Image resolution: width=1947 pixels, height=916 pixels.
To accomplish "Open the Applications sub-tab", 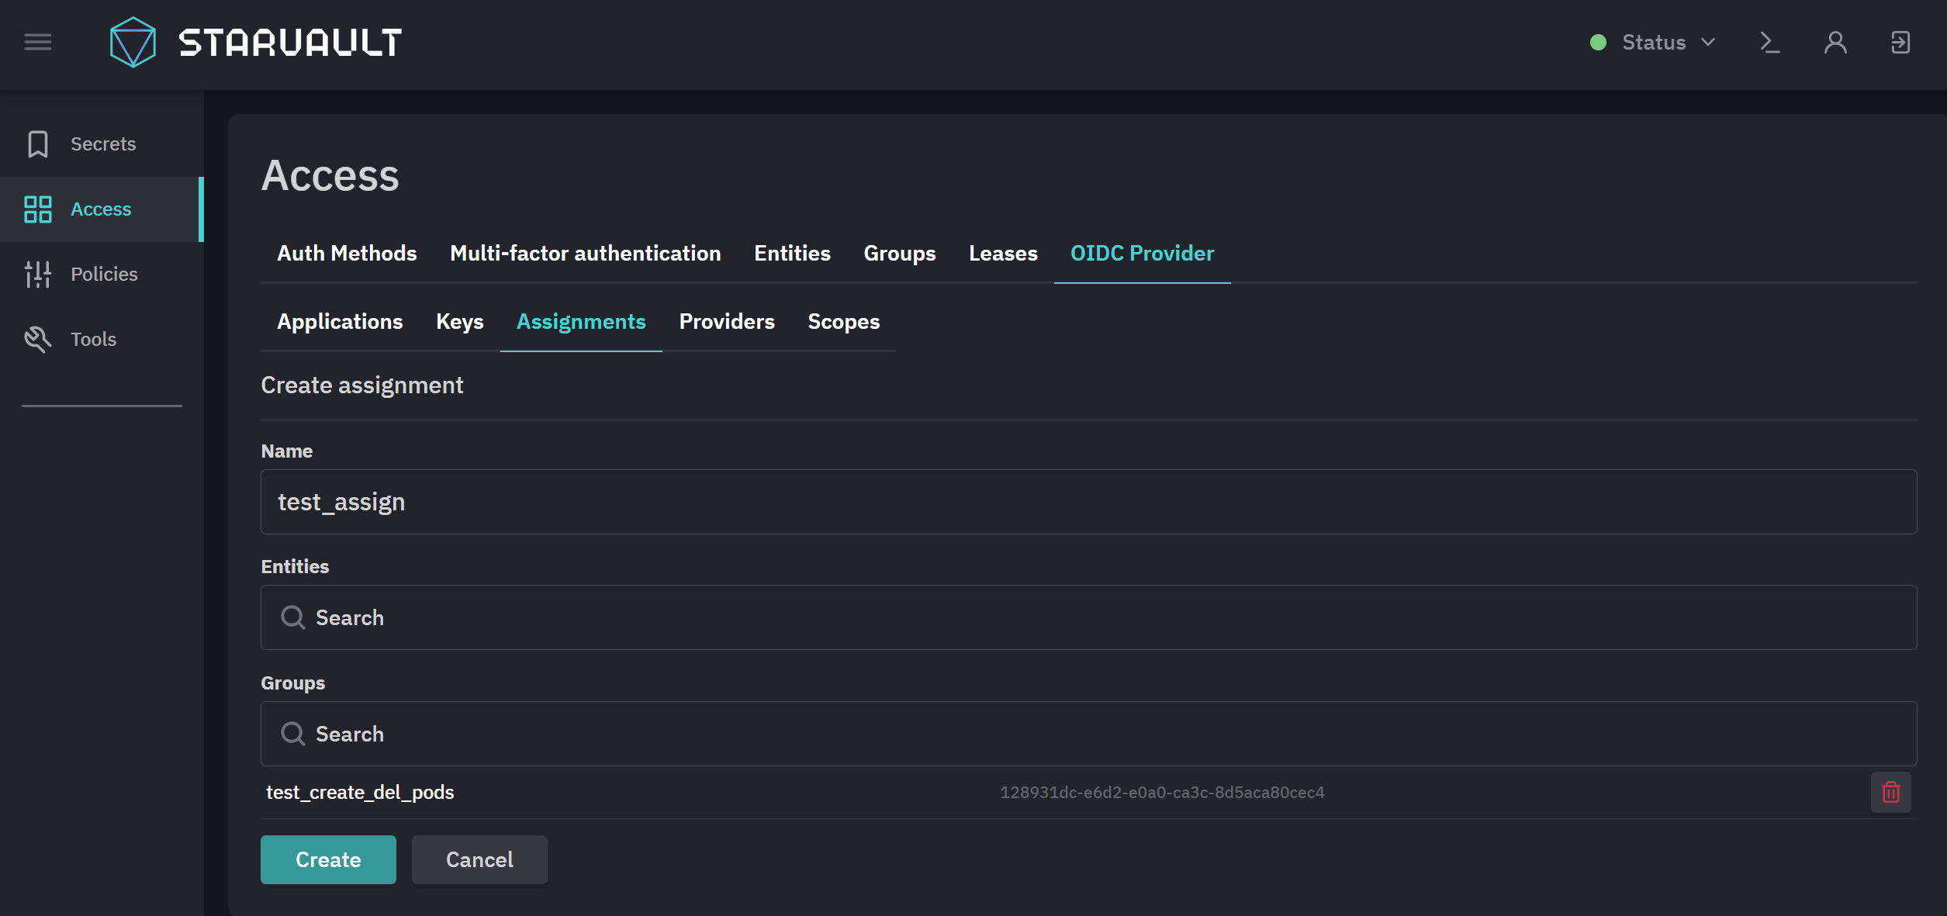I will 340,322.
